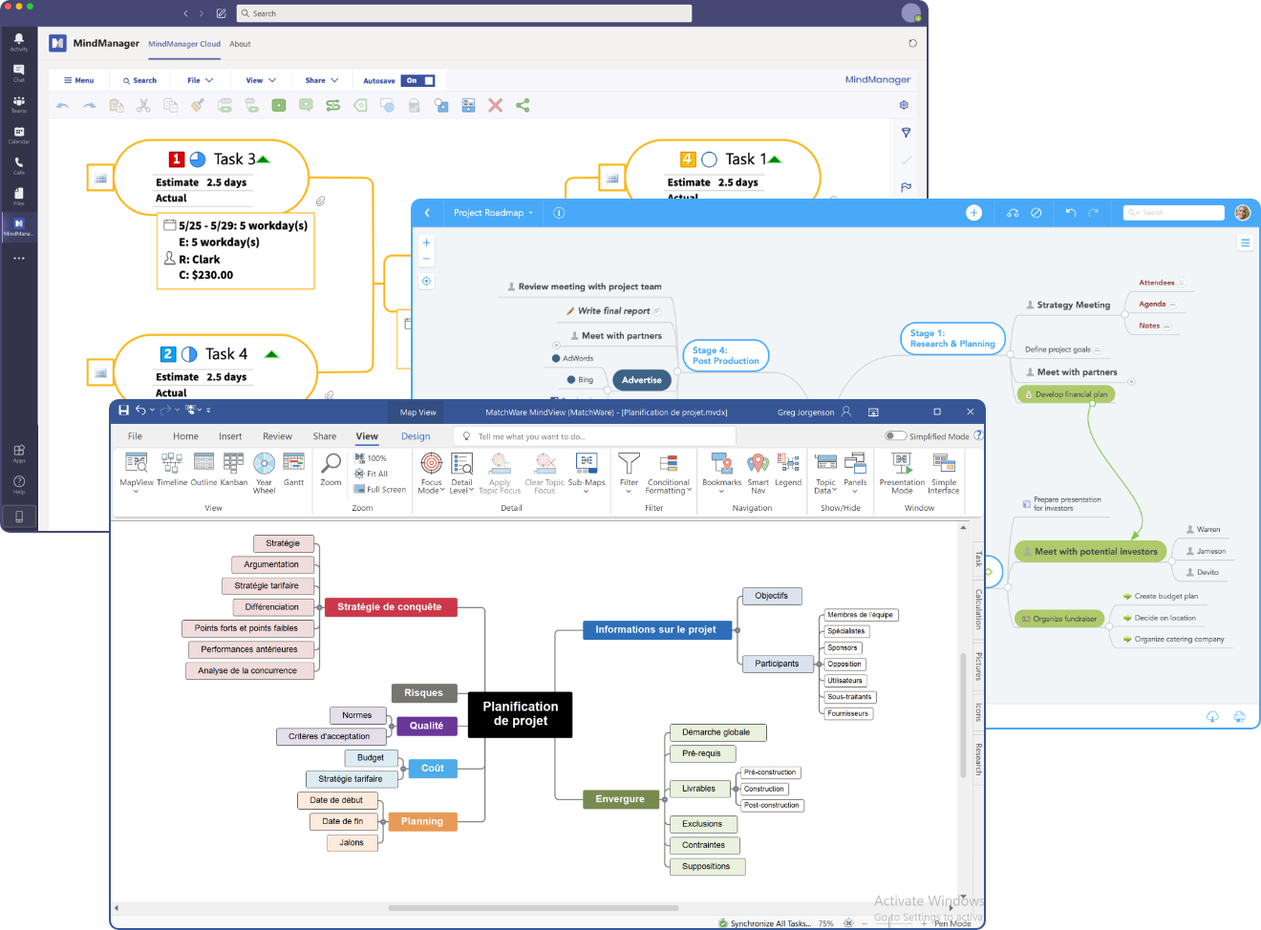Image resolution: width=1261 pixels, height=930 pixels.
Task: Open the Year Wheel view
Action: [x=265, y=473]
